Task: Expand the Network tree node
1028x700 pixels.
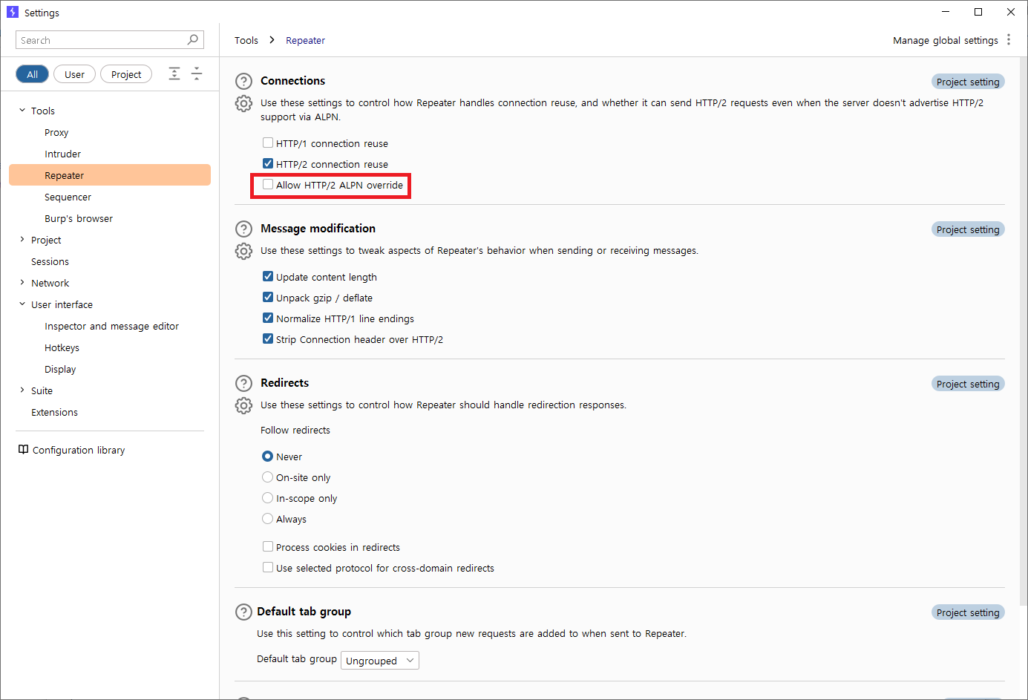Action: [x=22, y=283]
